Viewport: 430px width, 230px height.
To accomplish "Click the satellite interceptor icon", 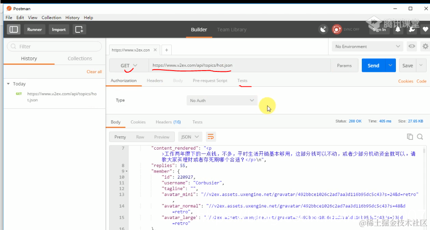I will coord(323,29).
